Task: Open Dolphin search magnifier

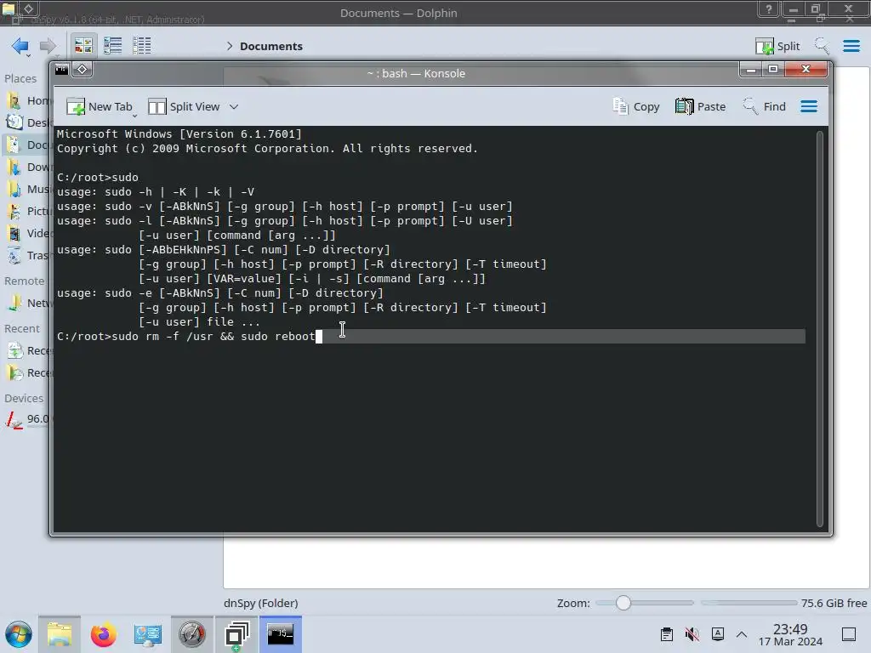Action: (x=822, y=46)
